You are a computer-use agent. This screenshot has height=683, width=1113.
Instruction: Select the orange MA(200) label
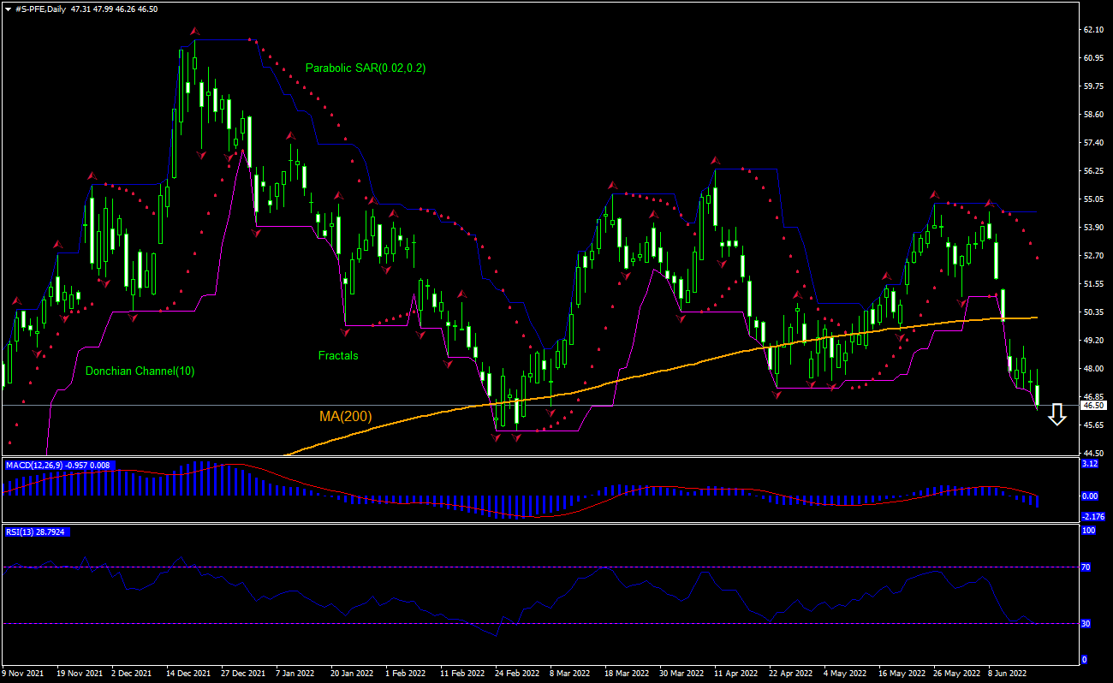[345, 417]
